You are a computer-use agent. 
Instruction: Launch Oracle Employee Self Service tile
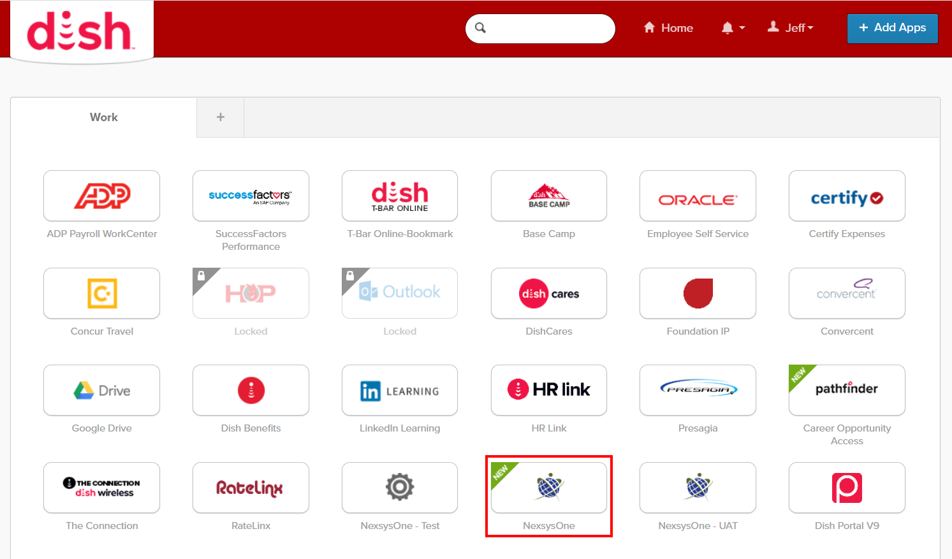698,196
